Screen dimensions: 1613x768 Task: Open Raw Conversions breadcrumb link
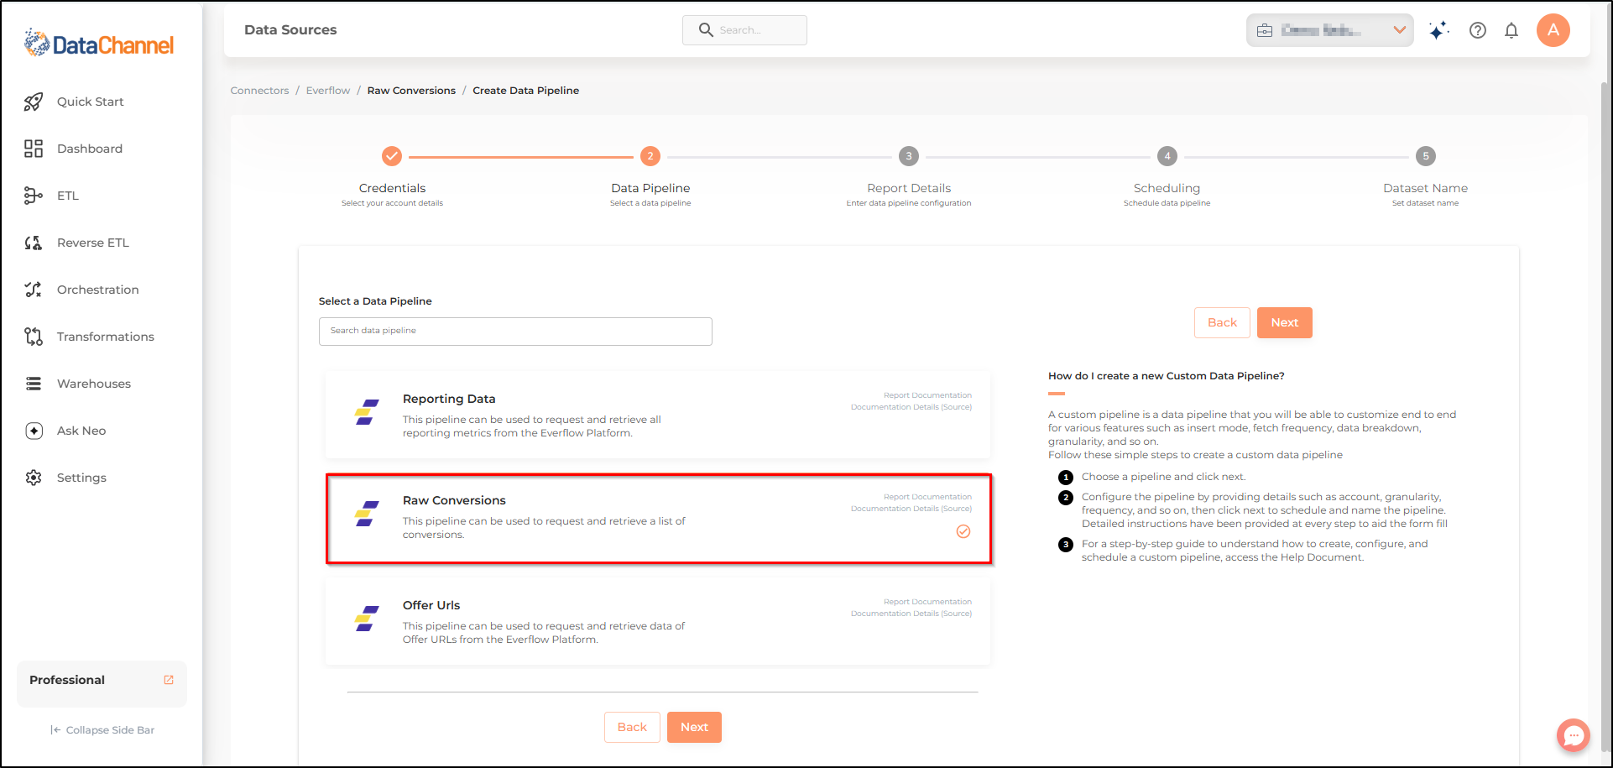[411, 91]
